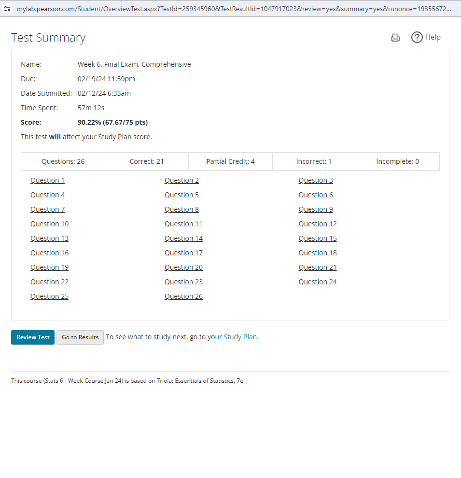View Question 19
Screen dimensions: 461x478
tap(49, 267)
